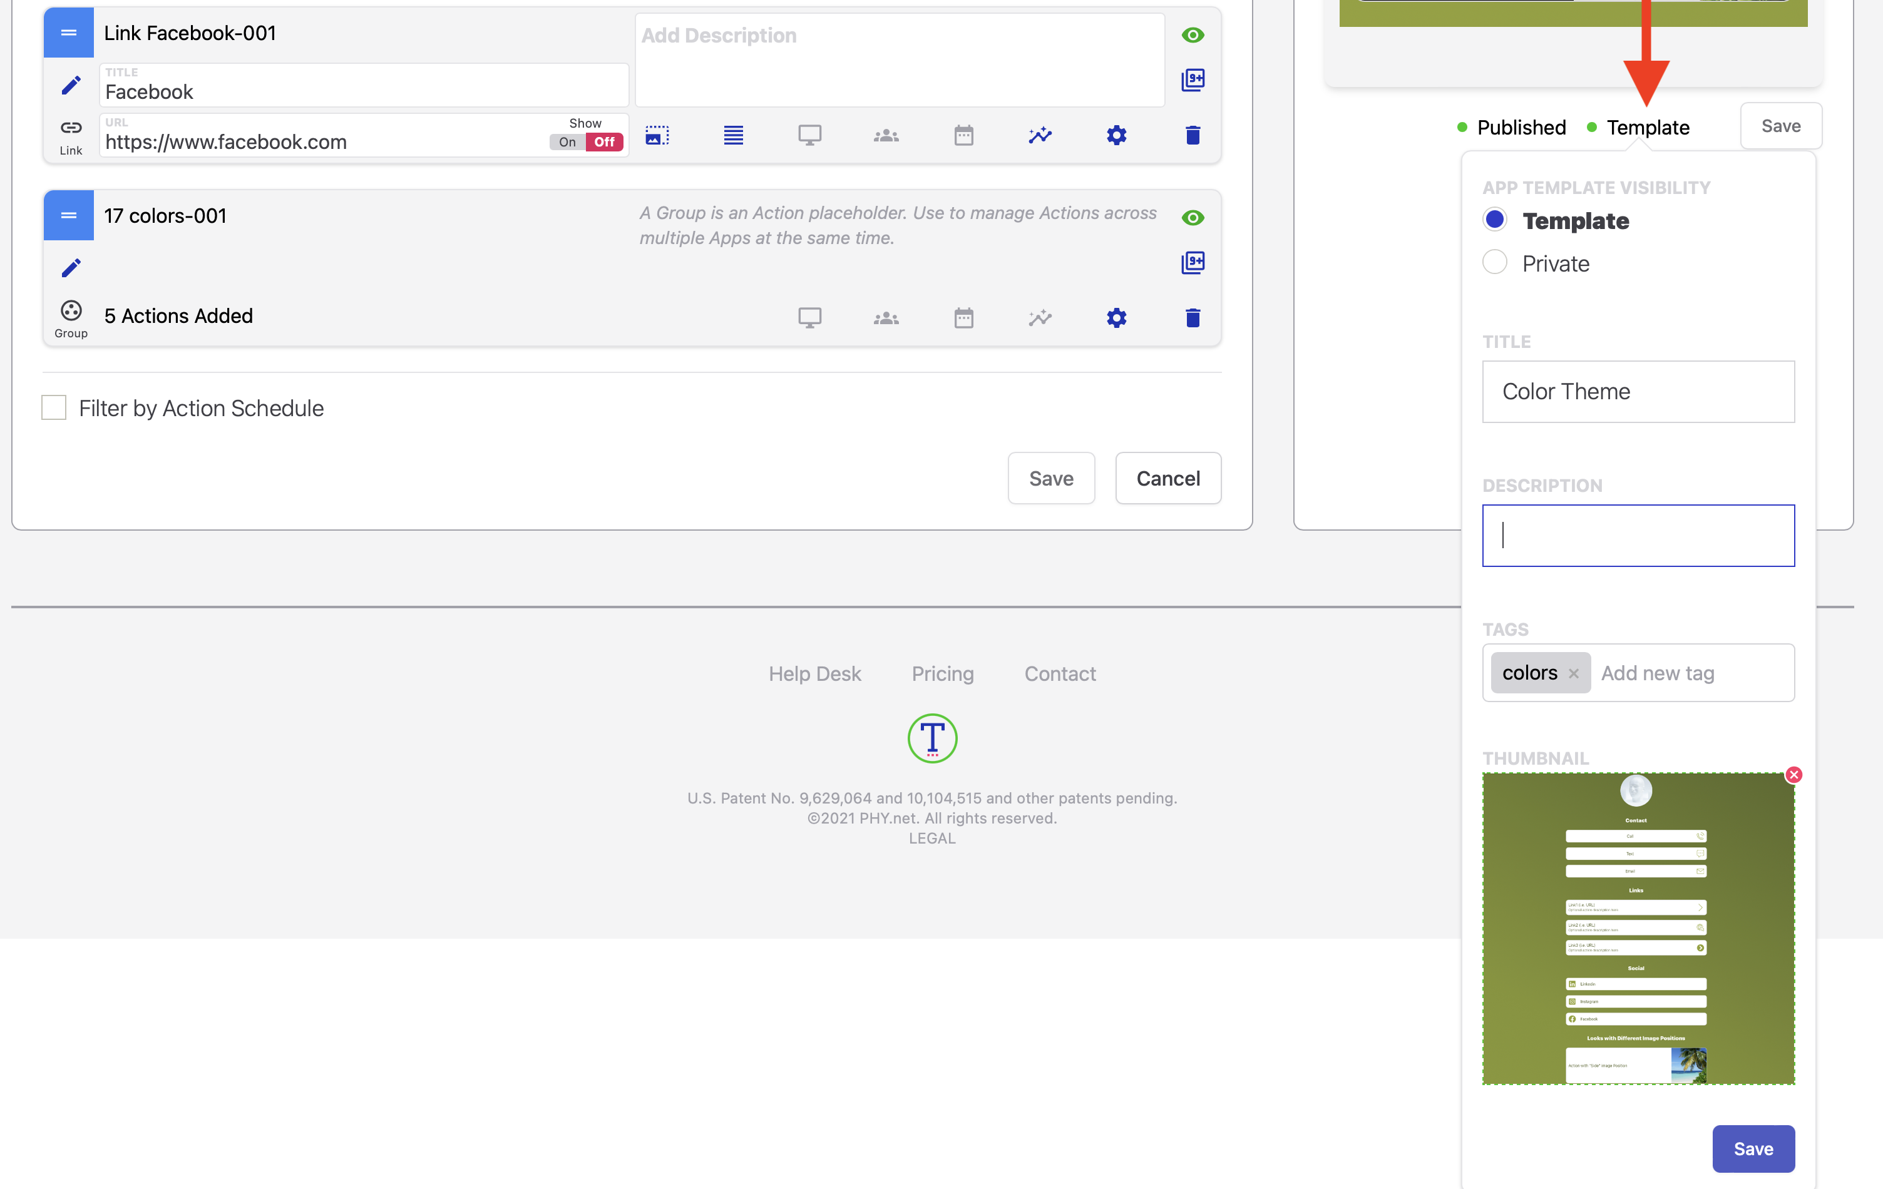This screenshot has height=1189, width=1883.
Task: Open the schedule calendar icon for 17 colors-001
Action: tap(963, 318)
